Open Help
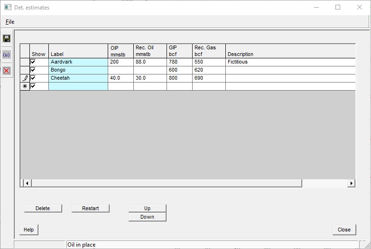Image resolution: width=371 pixels, height=249 pixels. point(28,230)
